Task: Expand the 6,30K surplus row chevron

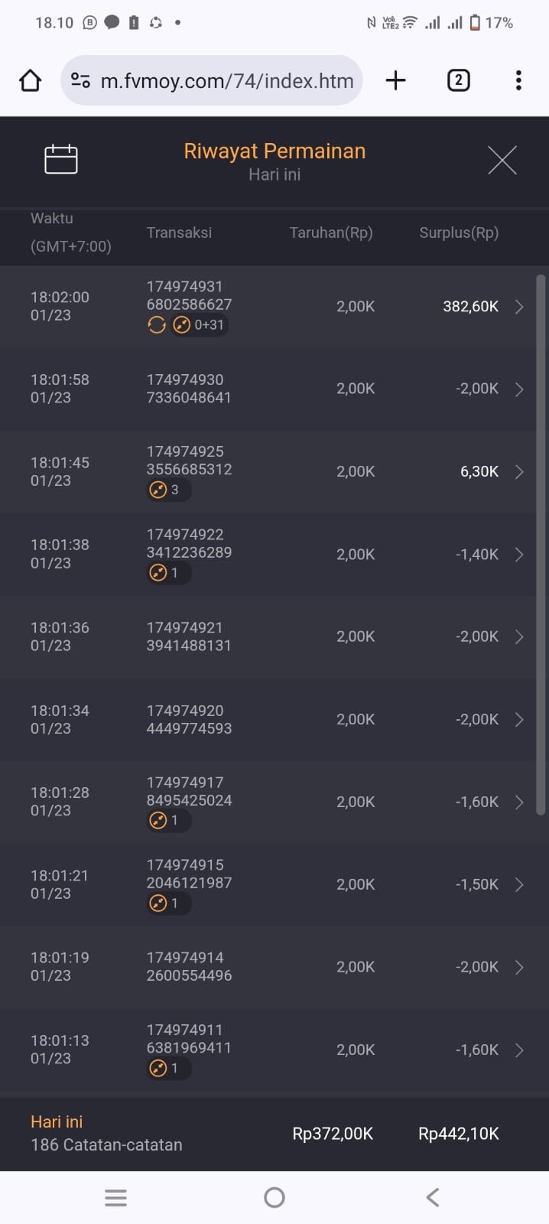Action: [x=519, y=472]
